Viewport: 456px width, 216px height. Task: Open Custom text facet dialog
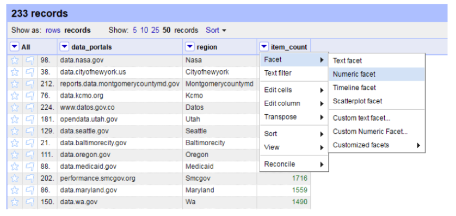click(377, 118)
